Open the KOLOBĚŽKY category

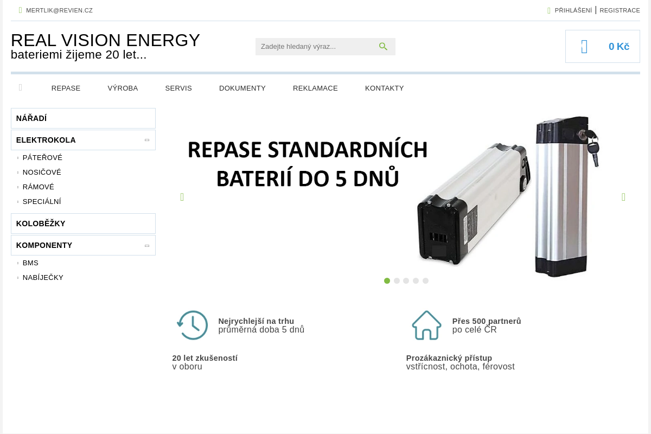tap(83, 224)
